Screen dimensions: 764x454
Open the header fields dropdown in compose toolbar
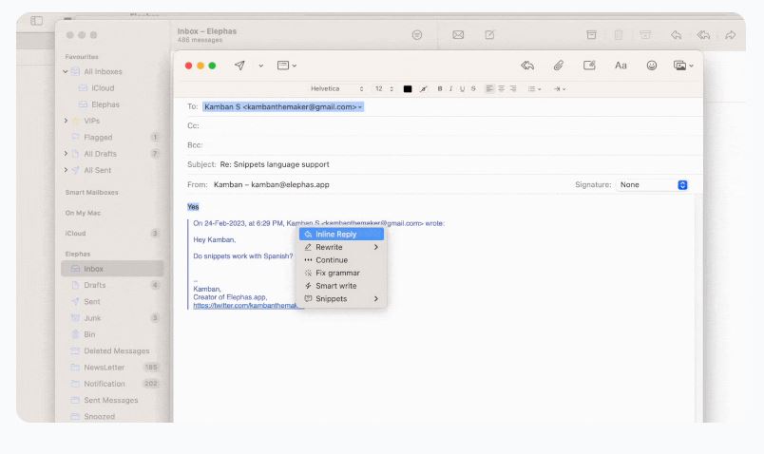pos(287,66)
